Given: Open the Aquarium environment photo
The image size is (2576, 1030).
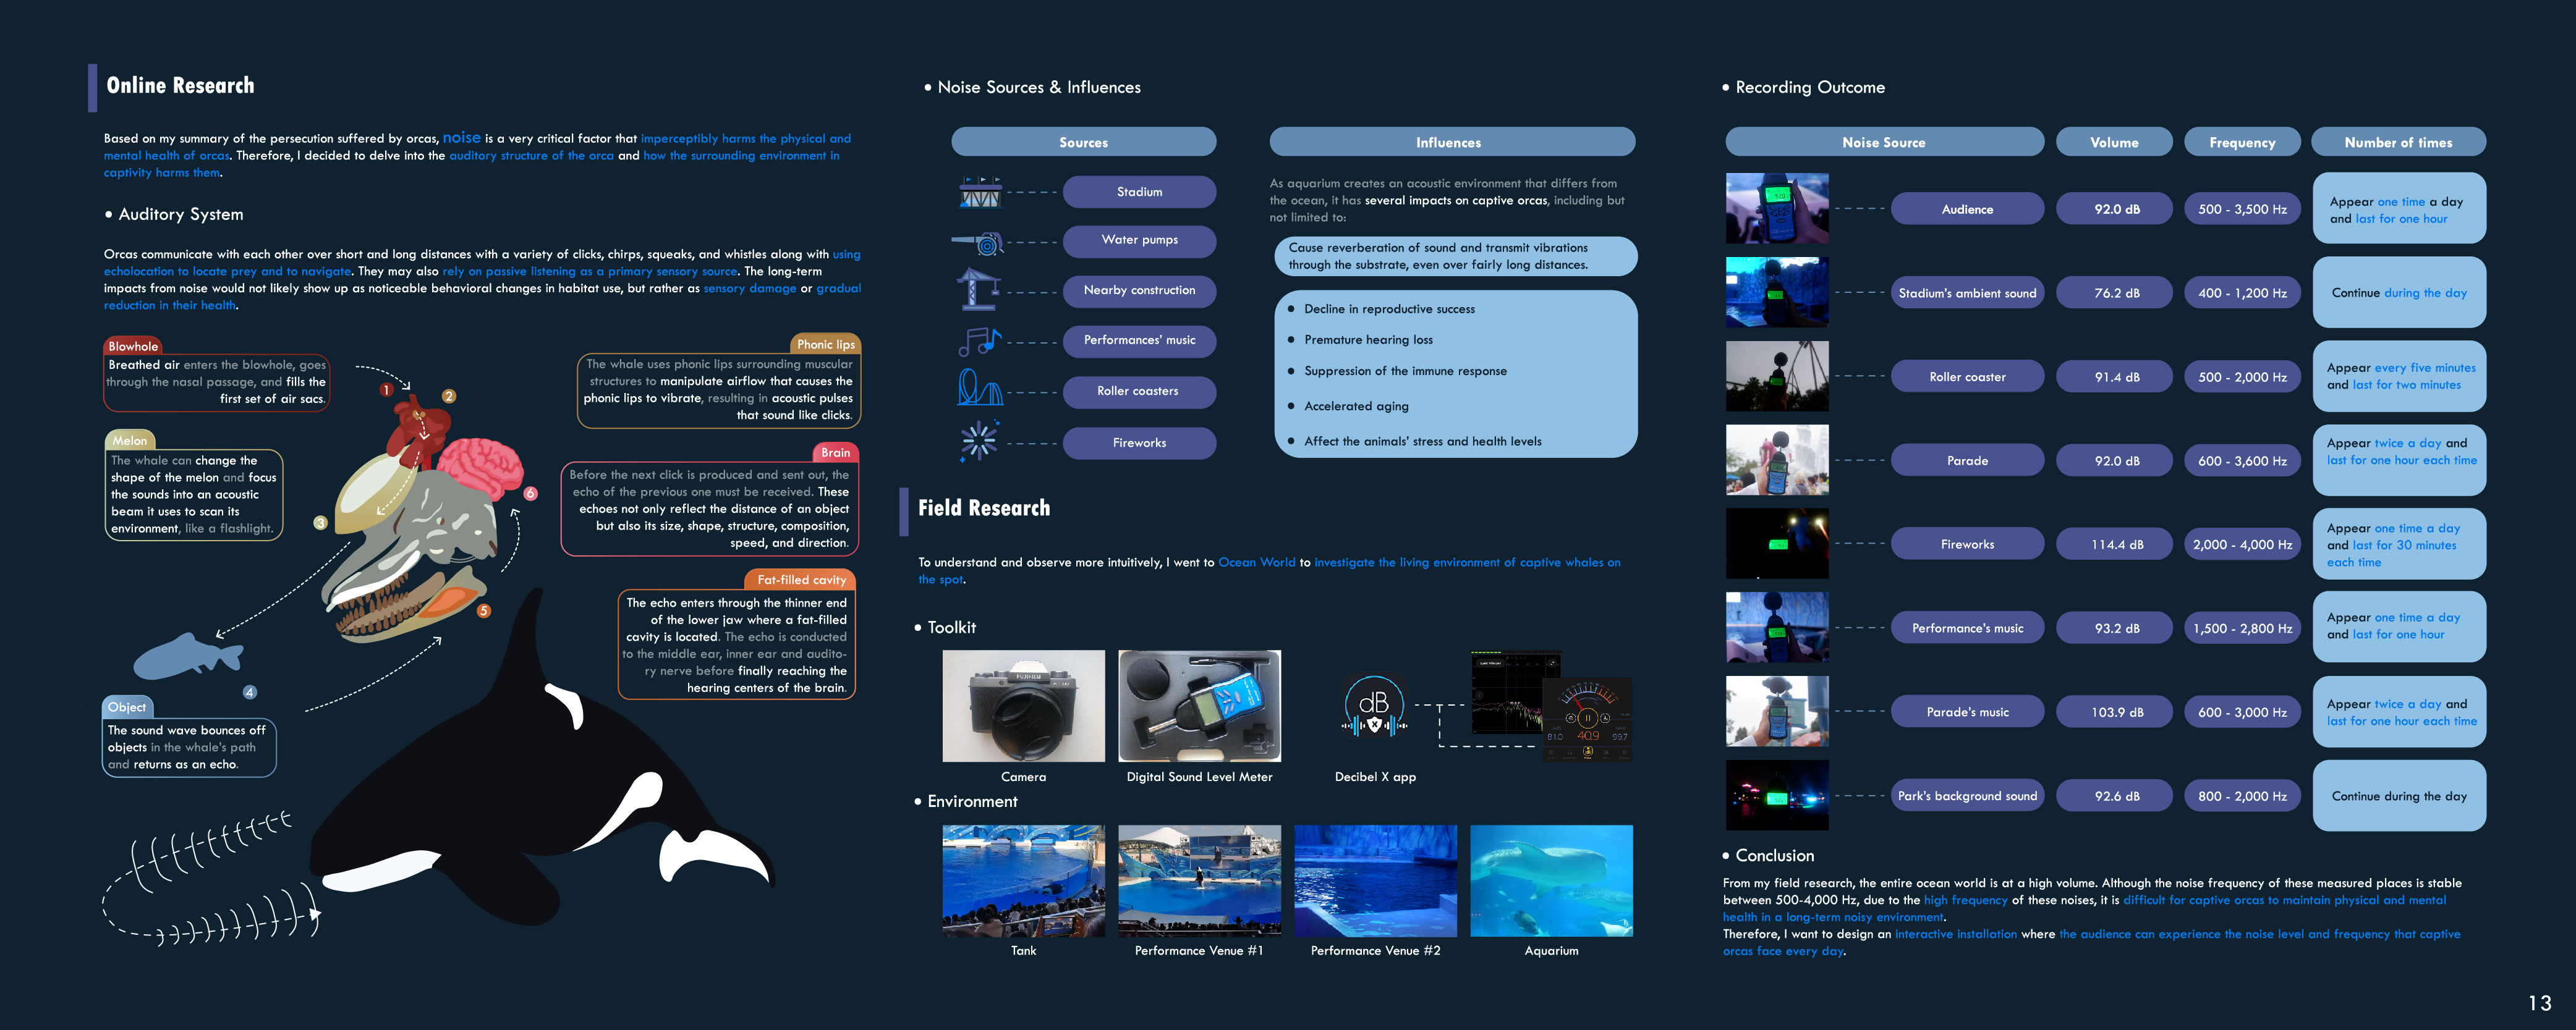Looking at the screenshot, I should (x=1551, y=880).
